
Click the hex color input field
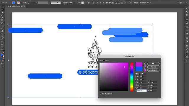point(142,91)
